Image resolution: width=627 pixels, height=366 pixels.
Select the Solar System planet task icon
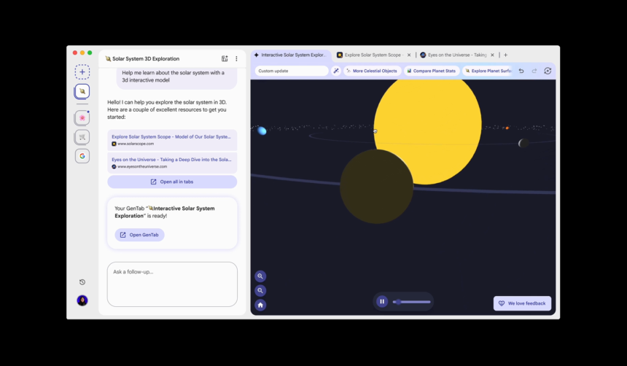(x=82, y=91)
